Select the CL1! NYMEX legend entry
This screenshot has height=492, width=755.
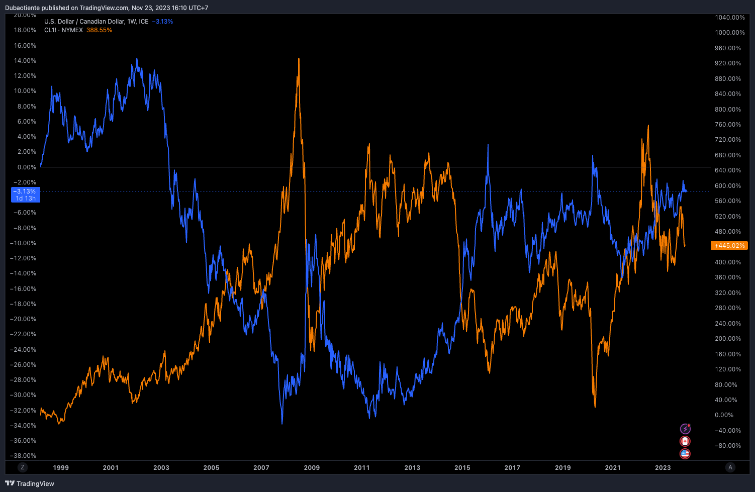[63, 30]
